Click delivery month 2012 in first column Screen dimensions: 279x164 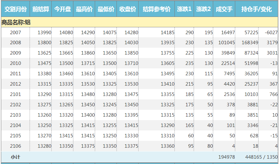(15, 84)
